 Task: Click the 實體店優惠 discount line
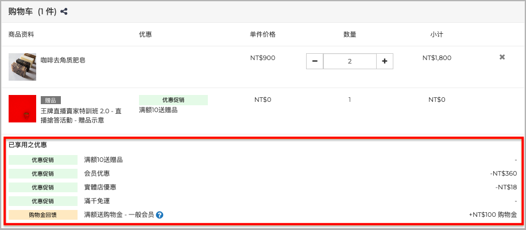click(100, 187)
